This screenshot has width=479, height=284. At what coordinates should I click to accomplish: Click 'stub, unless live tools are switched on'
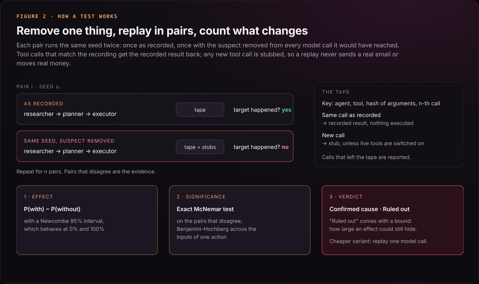(373, 143)
